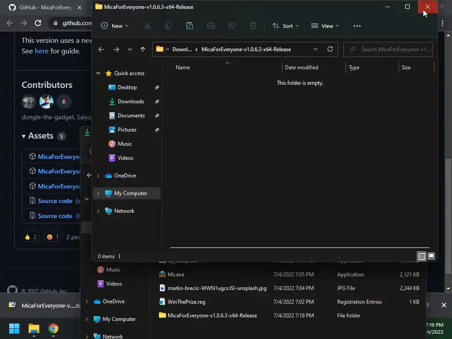Viewport: 452px width, 339px height.
Task: Open the View layout dropdown
Action: pyautogui.click(x=325, y=26)
